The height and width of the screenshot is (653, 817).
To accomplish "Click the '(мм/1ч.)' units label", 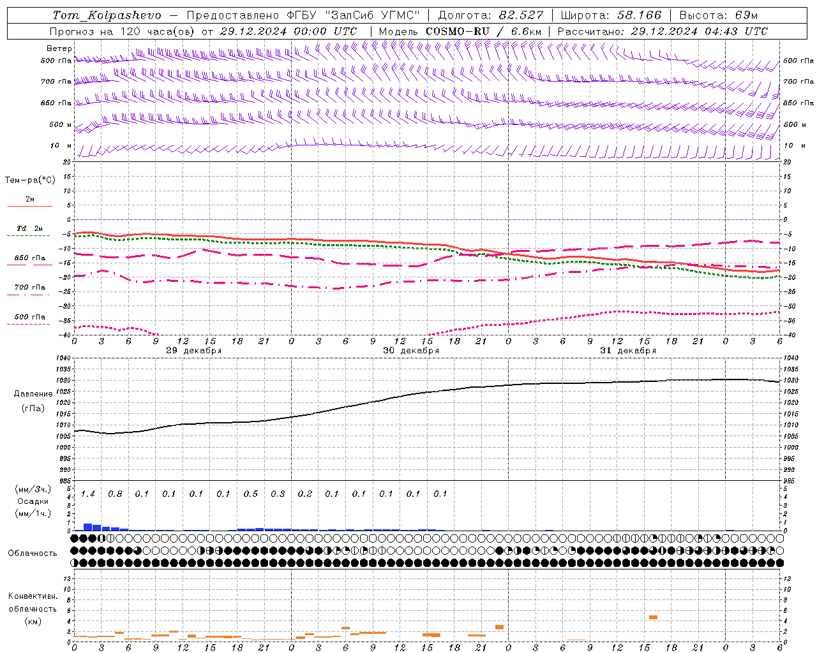I will click(33, 513).
